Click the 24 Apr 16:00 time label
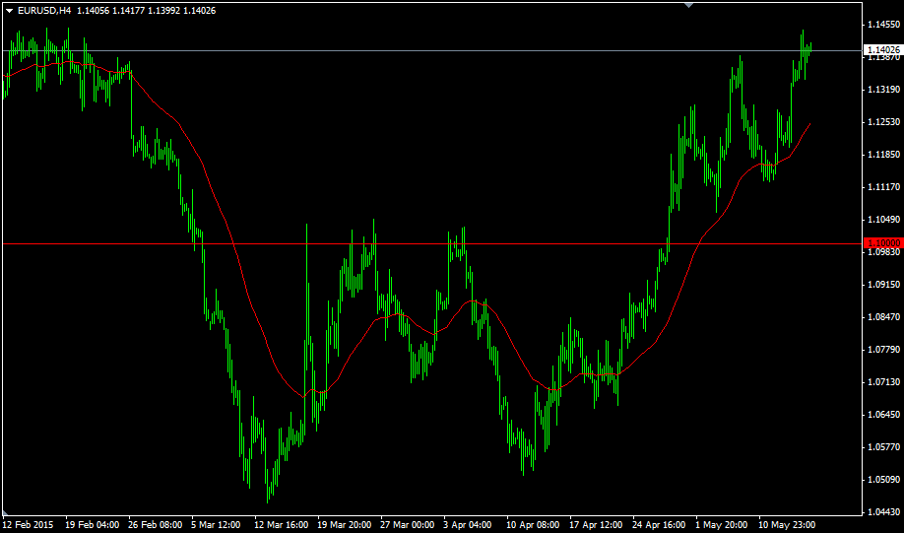The height and width of the screenshot is (533, 904). pyautogui.click(x=660, y=525)
